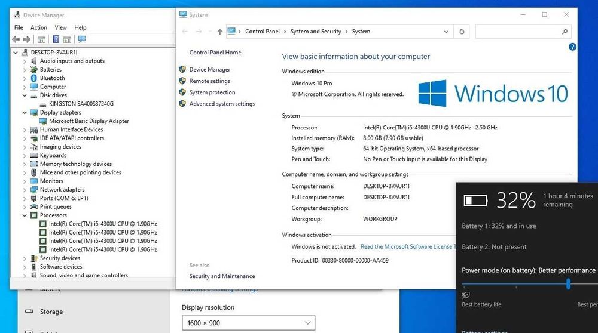
Task: Click Print queues printer icon
Action: click(33, 206)
